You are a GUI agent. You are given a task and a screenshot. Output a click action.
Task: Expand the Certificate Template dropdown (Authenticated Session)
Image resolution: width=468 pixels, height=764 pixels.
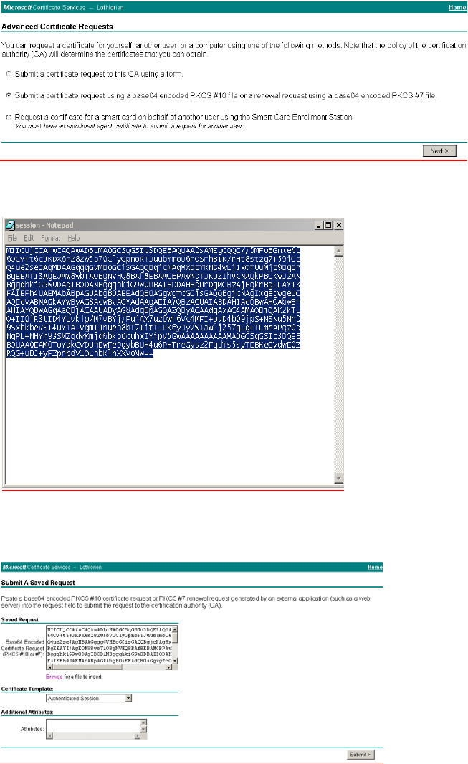click(x=128, y=698)
